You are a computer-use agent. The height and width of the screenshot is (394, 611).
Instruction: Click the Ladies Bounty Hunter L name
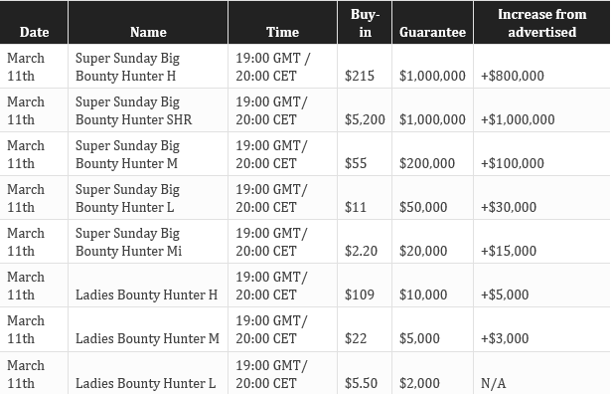(145, 383)
